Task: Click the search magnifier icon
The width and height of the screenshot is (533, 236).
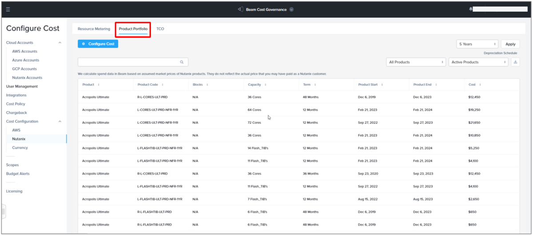Action: pos(182,62)
